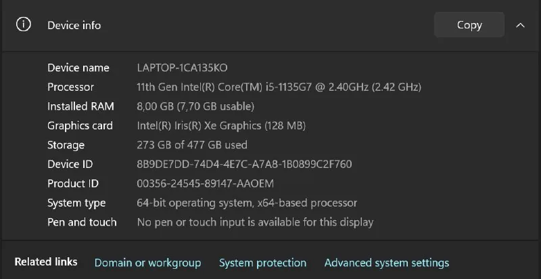The width and height of the screenshot is (541, 279).
Task: Click the Device info circle icon
Action: (x=24, y=25)
